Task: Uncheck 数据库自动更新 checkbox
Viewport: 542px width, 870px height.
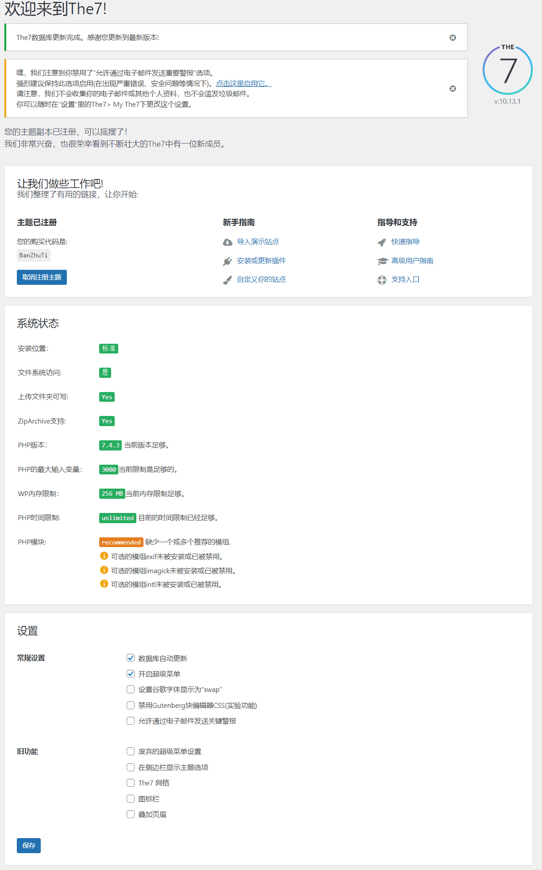Action: pyautogui.click(x=131, y=658)
